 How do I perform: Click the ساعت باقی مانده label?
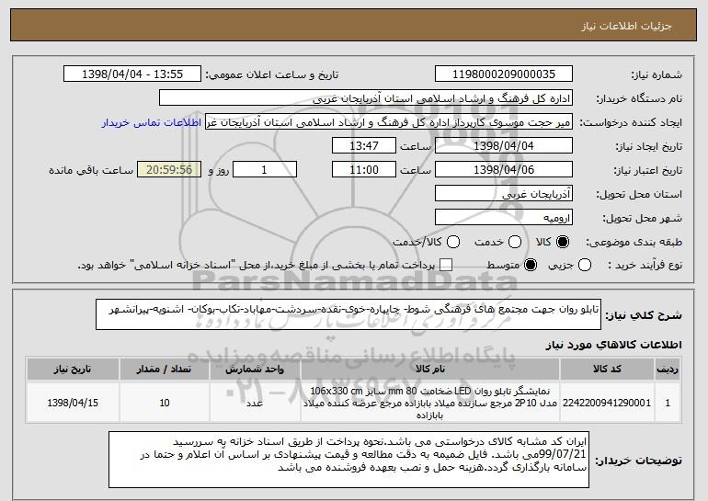(x=91, y=171)
